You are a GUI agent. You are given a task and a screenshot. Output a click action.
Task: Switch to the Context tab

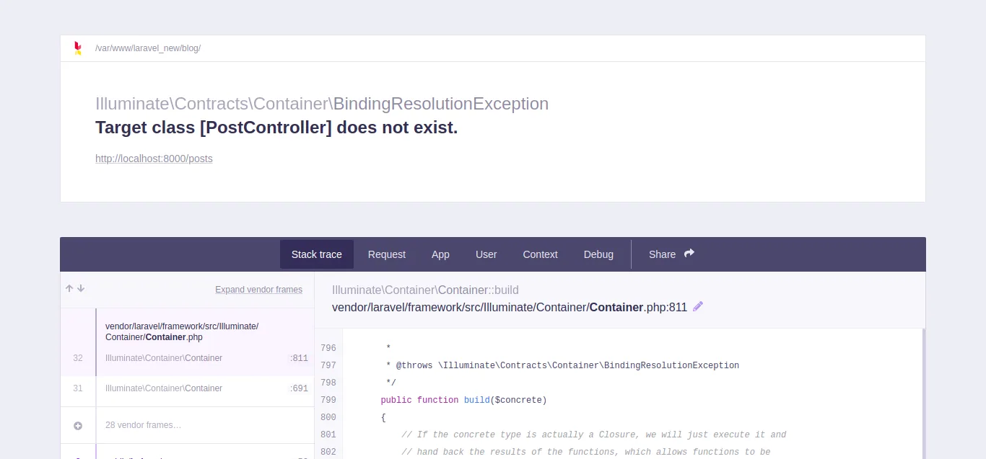(541, 254)
